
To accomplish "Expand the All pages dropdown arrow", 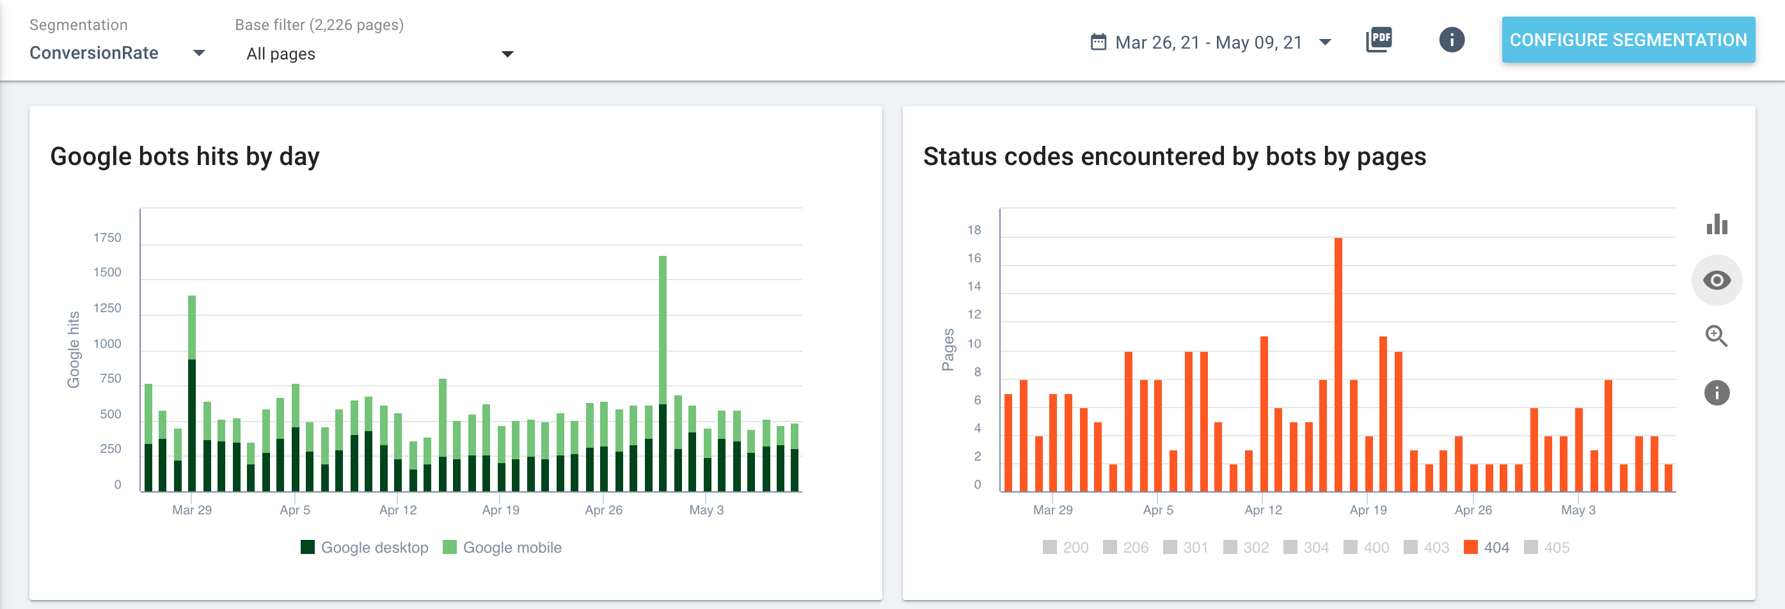I will coord(507,54).
